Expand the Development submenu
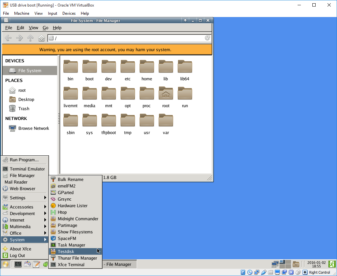 pyautogui.click(x=24, y=214)
